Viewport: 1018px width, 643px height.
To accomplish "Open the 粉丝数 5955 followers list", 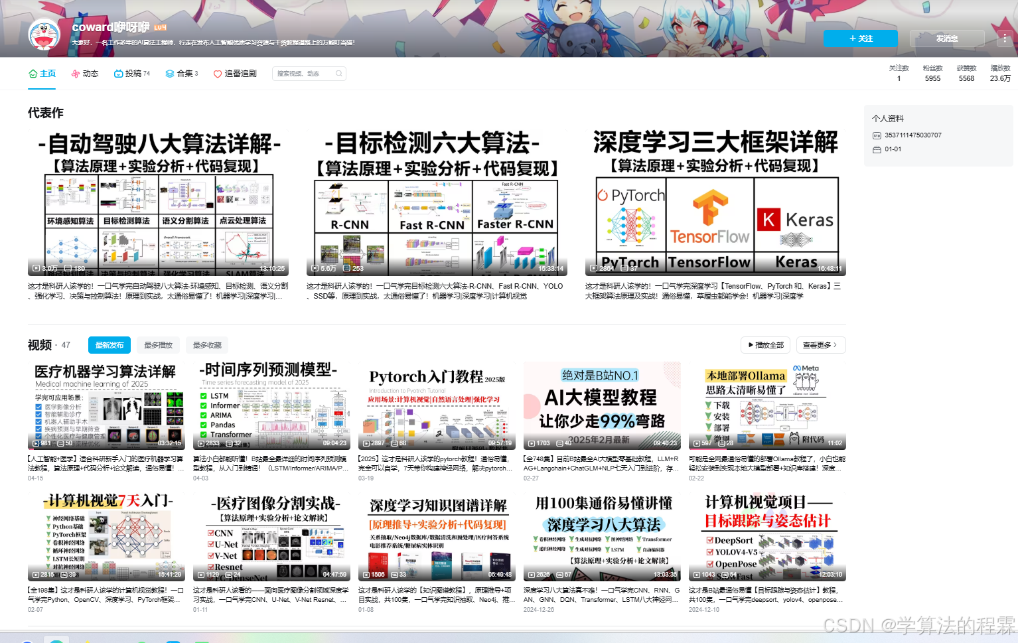I will pyautogui.click(x=933, y=73).
